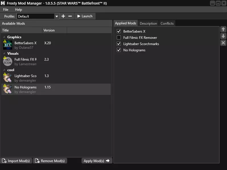Open the Profile dropdown showing Default
The height and width of the screenshot is (170, 227).
click(38, 16)
